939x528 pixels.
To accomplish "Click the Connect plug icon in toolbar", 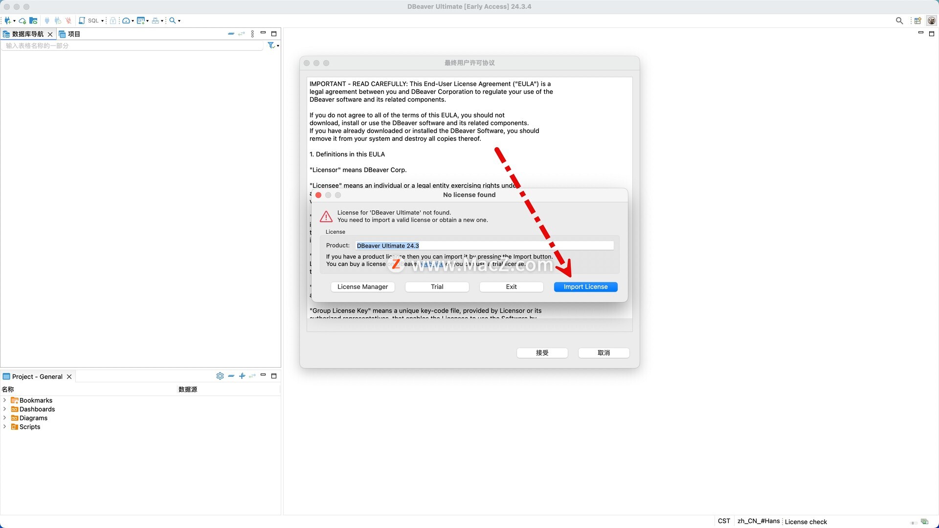I will tap(47, 21).
